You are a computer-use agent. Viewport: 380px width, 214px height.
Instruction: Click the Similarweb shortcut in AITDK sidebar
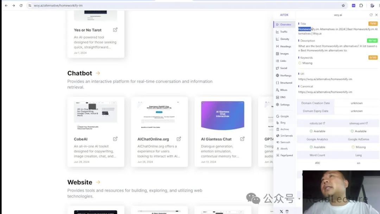pyautogui.click(x=286, y=136)
